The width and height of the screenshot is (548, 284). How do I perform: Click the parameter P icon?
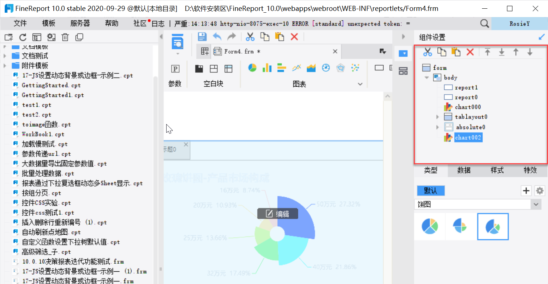tap(176, 69)
